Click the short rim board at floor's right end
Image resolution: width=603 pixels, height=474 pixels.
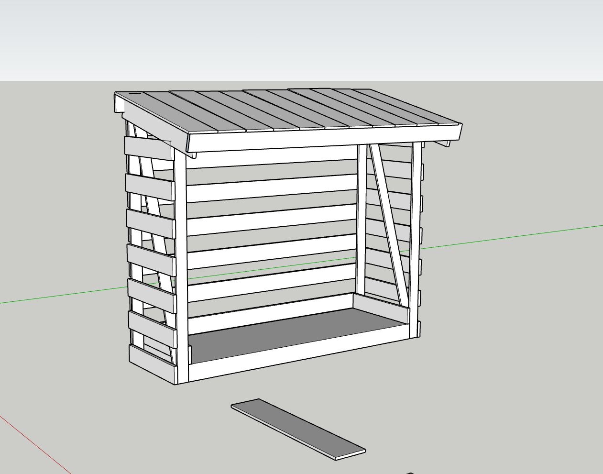point(381,309)
